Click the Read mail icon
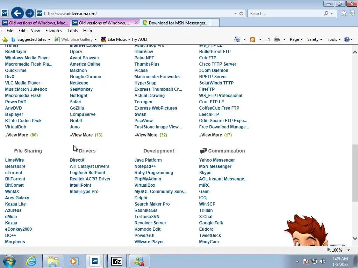This screenshot has width=358, height=268. [267, 39]
